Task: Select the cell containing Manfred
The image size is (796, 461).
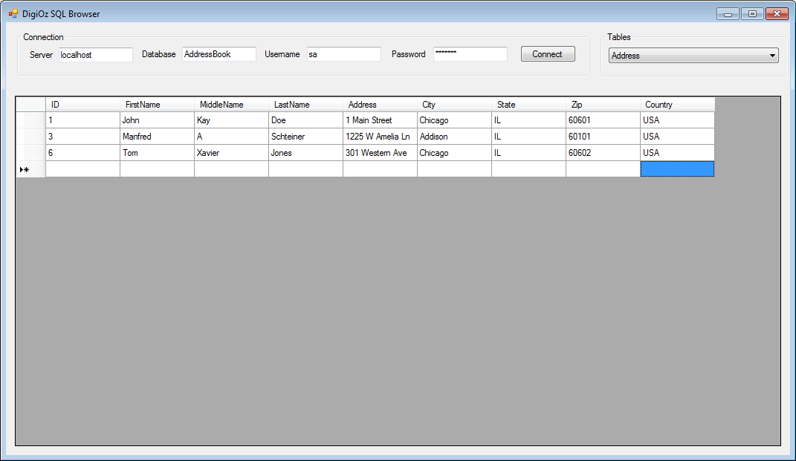Action: pos(157,137)
